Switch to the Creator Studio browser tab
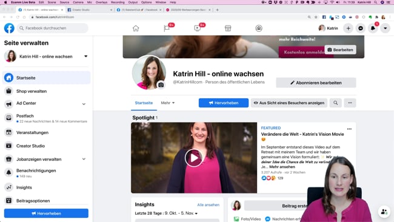 pos(89,10)
